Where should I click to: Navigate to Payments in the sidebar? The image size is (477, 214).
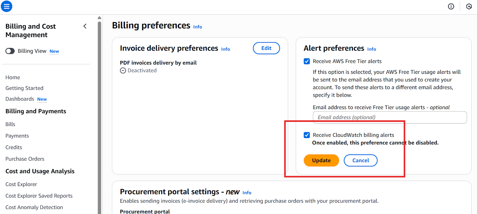coord(17,135)
